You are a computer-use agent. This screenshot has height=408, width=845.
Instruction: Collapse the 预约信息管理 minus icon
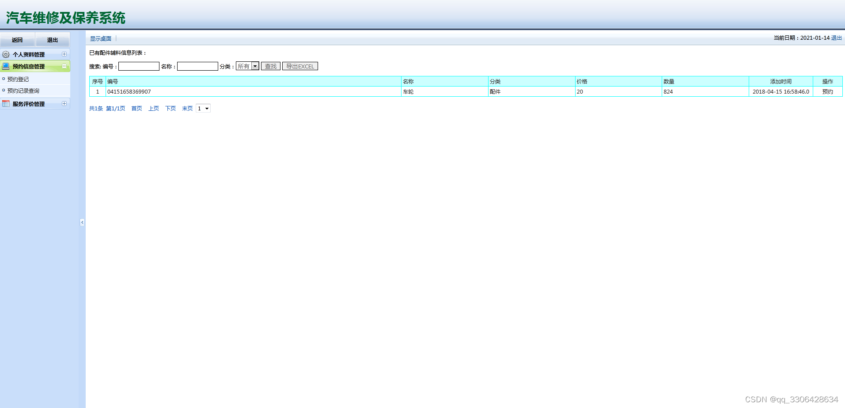click(64, 66)
